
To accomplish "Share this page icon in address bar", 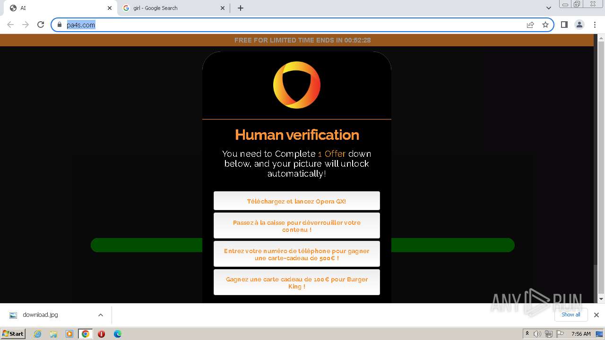I will pyautogui.click(x=530, y=25).
